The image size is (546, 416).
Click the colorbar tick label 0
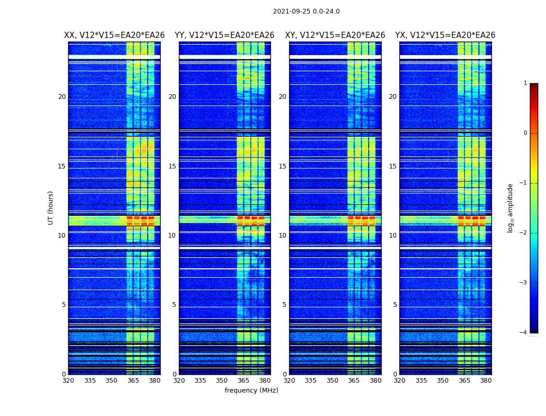(x=525, y=133)
